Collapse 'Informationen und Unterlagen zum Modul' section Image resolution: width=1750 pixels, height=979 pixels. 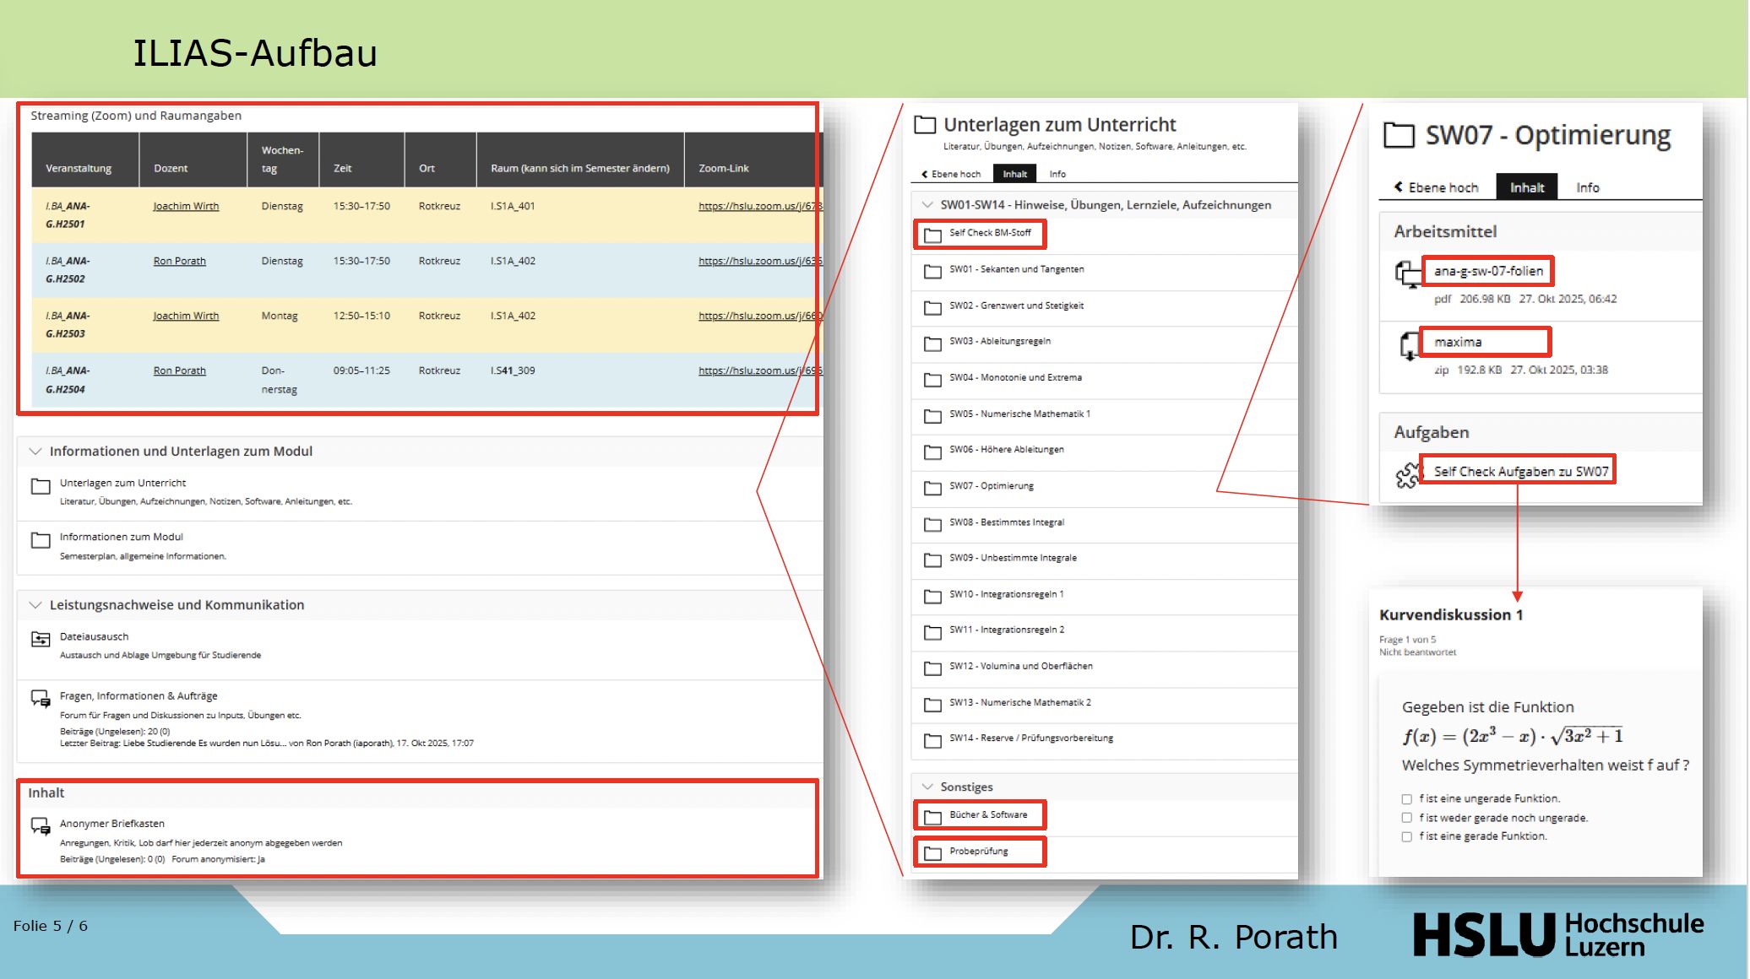click(x=35, y=452)
